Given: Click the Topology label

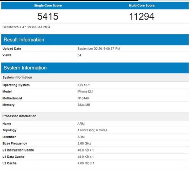Looking at the screenshot, I should point(9,130).
